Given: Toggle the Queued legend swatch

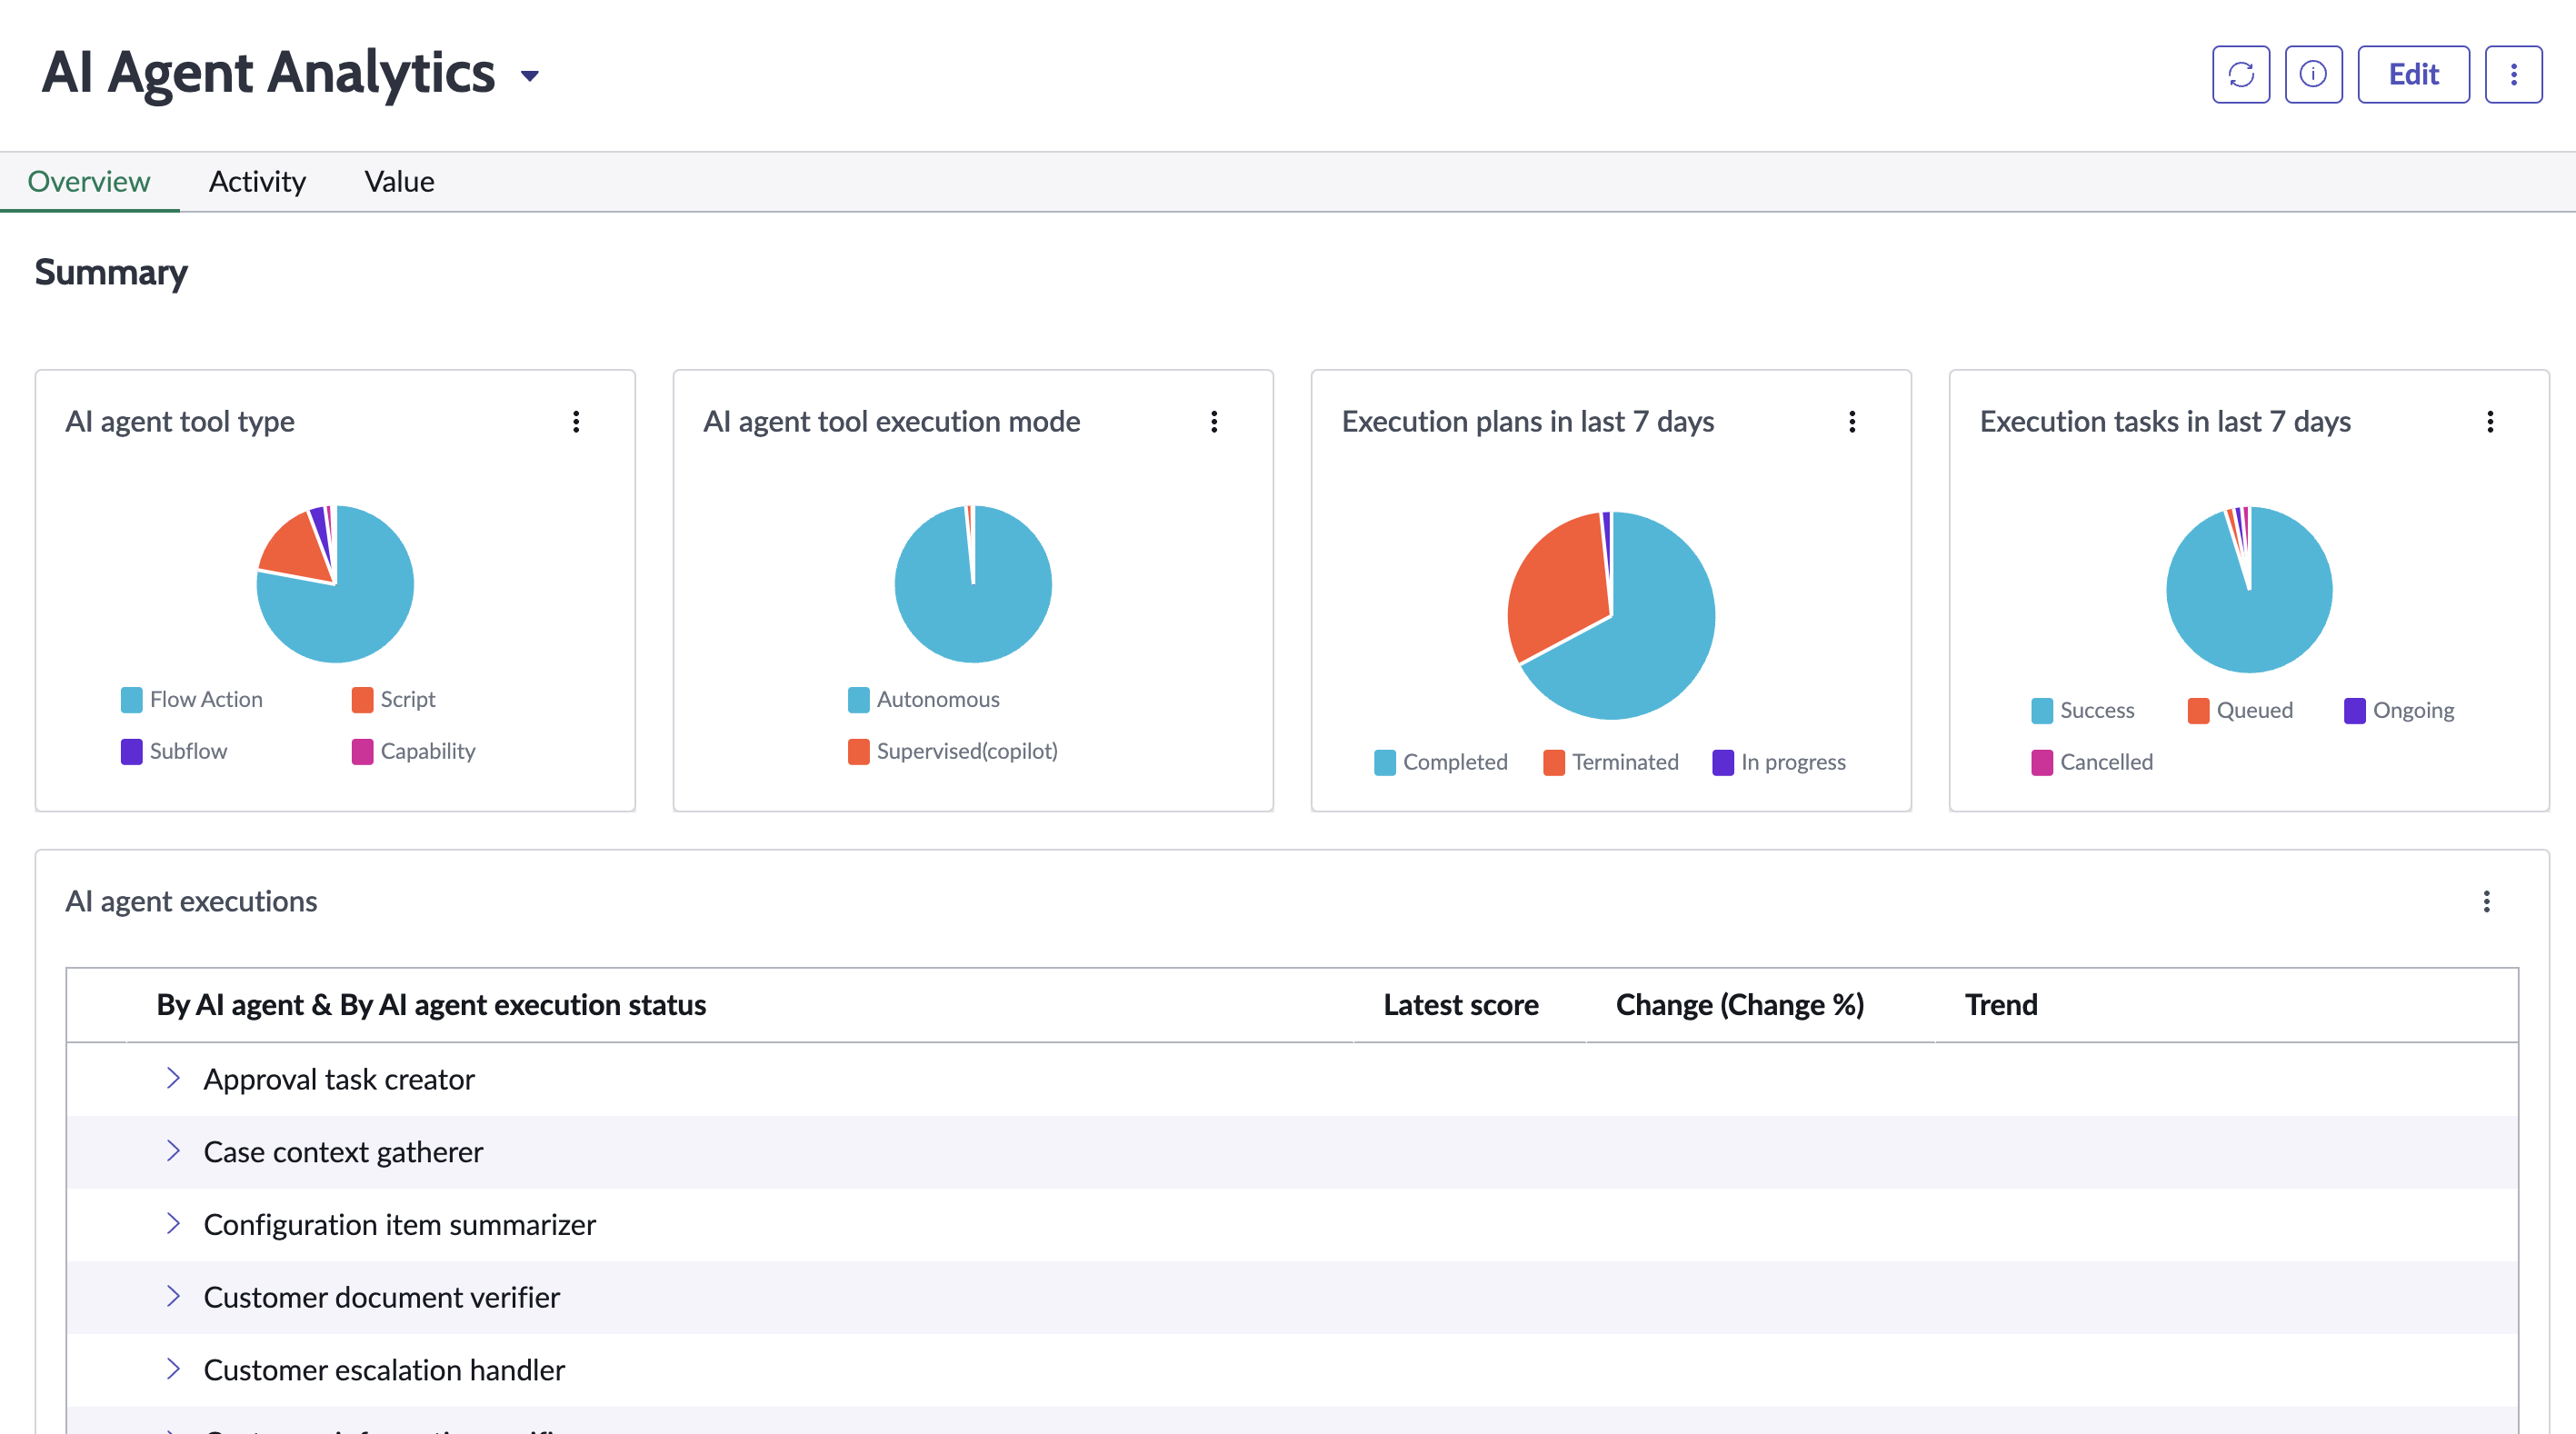Looking at the screenshot, I should coord(2199,711).
